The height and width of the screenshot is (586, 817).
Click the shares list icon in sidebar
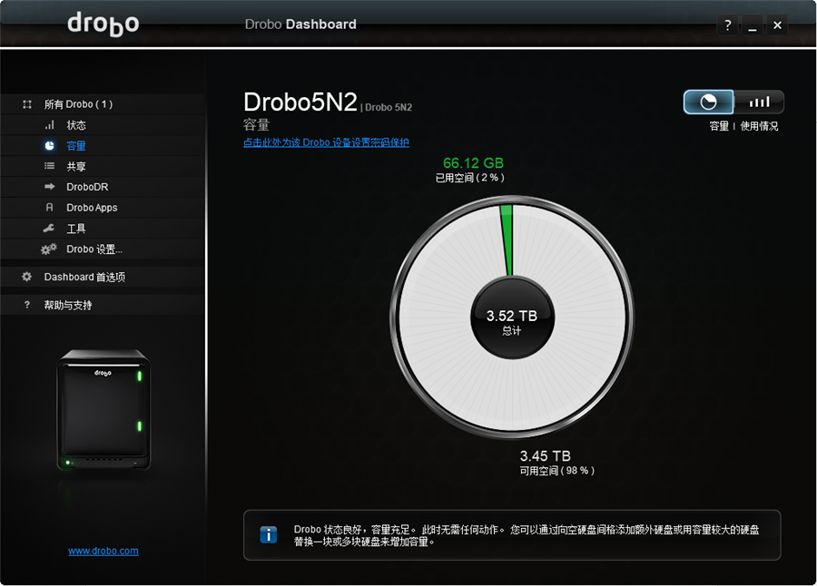[49, 167]
